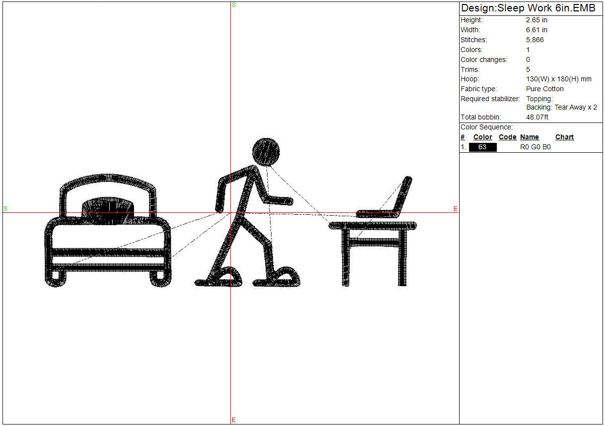Select the Chart column header
The width and height of the screenshot is (605, 426).
[564, 137]
